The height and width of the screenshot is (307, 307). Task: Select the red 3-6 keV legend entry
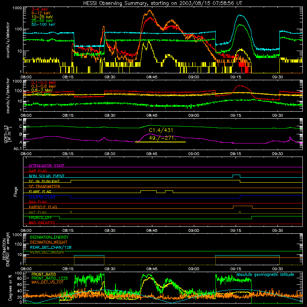40,9
